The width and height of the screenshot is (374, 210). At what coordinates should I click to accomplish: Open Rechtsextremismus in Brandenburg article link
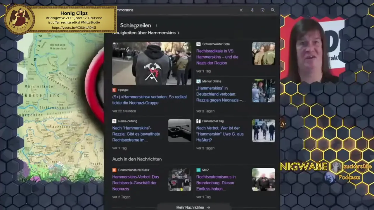[x=216, y=183]
